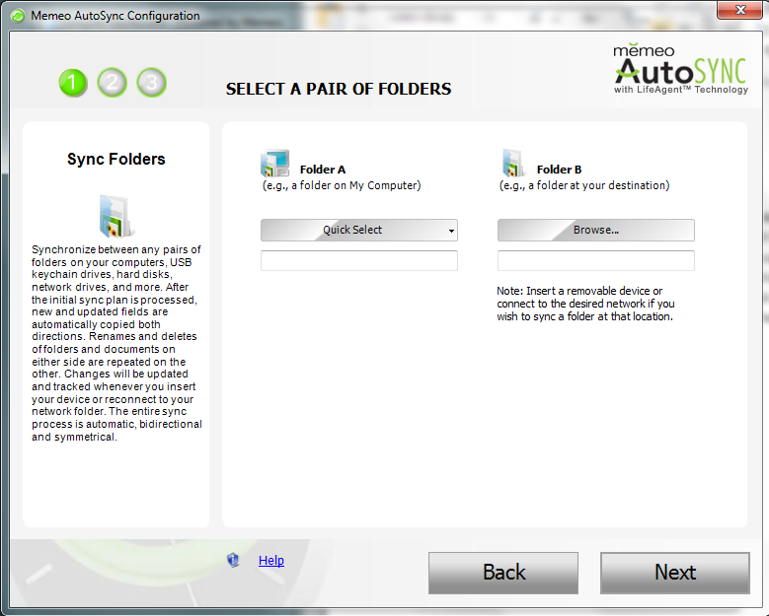Click the Next button
This screenshot has width=769, height=616.
tap(675, 573)
